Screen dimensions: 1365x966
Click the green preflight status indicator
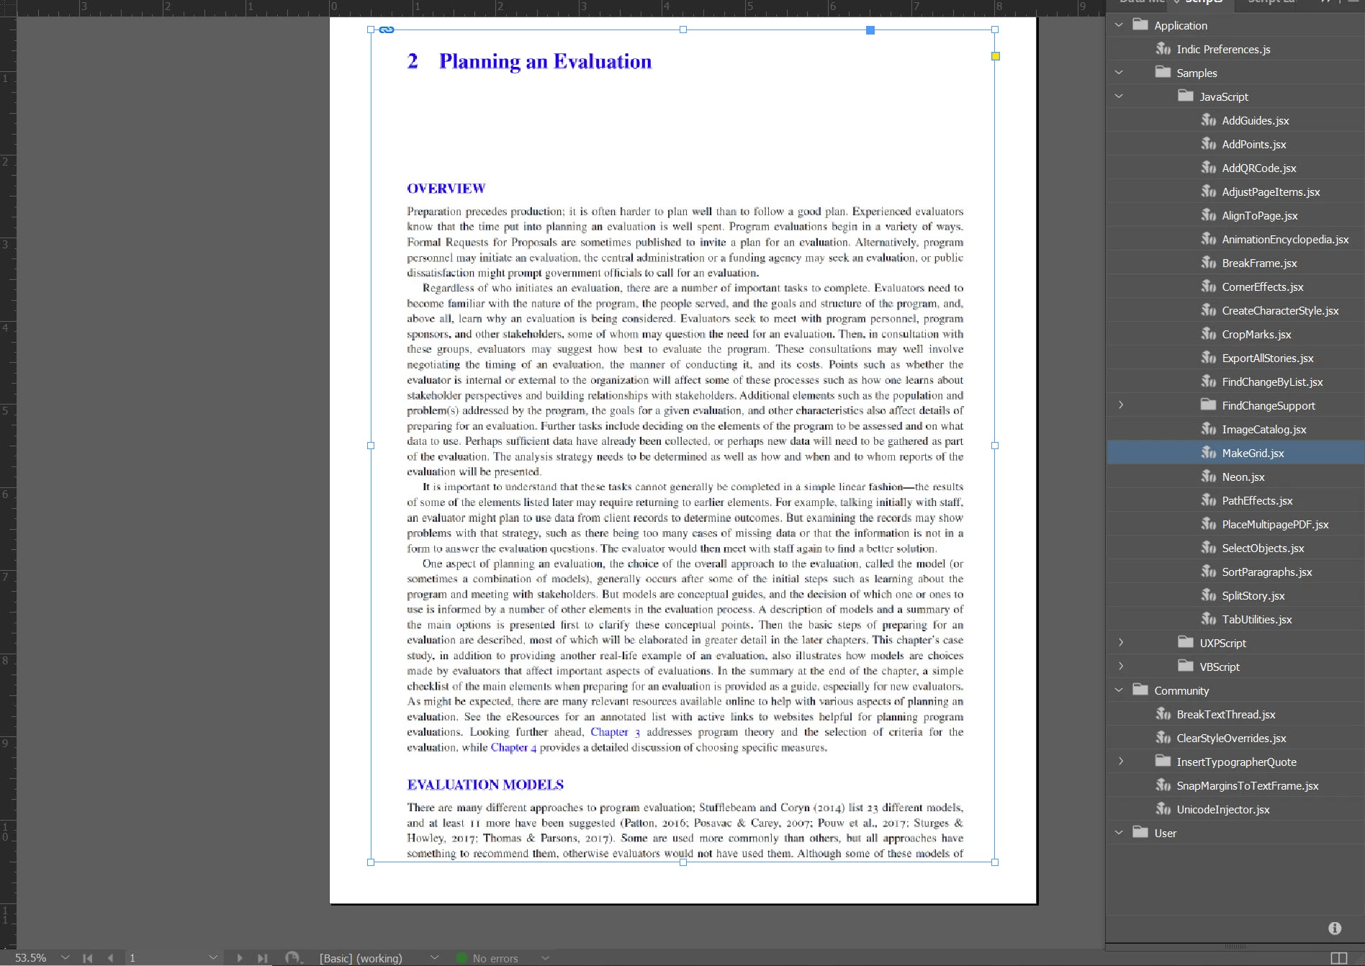click(x=461, y=958)
